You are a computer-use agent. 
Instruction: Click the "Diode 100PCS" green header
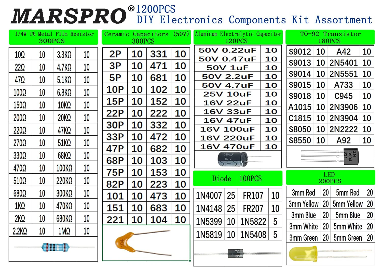[238, 178]
